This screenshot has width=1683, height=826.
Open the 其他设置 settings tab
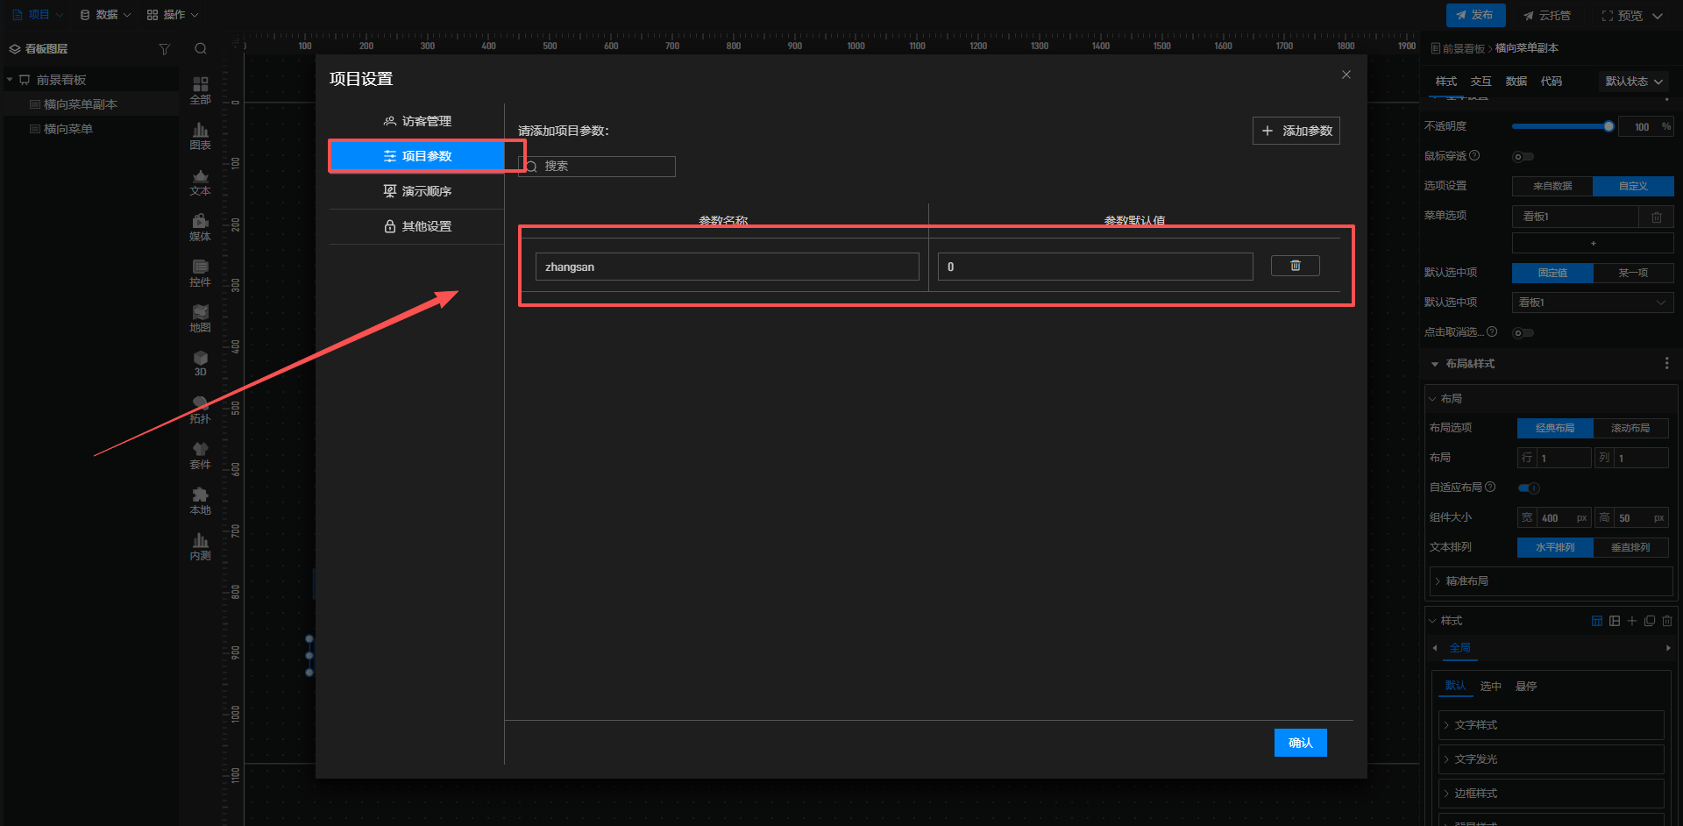[x=417, y=226]
